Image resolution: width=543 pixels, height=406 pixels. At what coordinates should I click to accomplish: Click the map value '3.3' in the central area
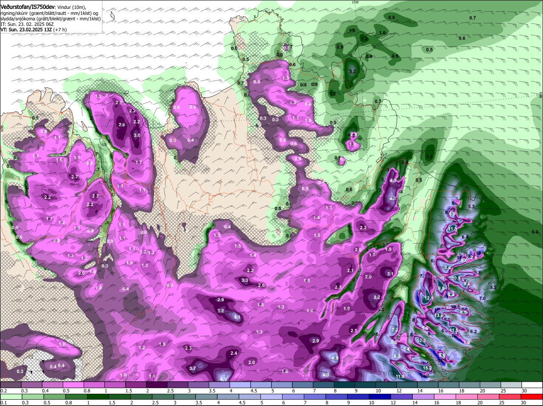point(245,280)
